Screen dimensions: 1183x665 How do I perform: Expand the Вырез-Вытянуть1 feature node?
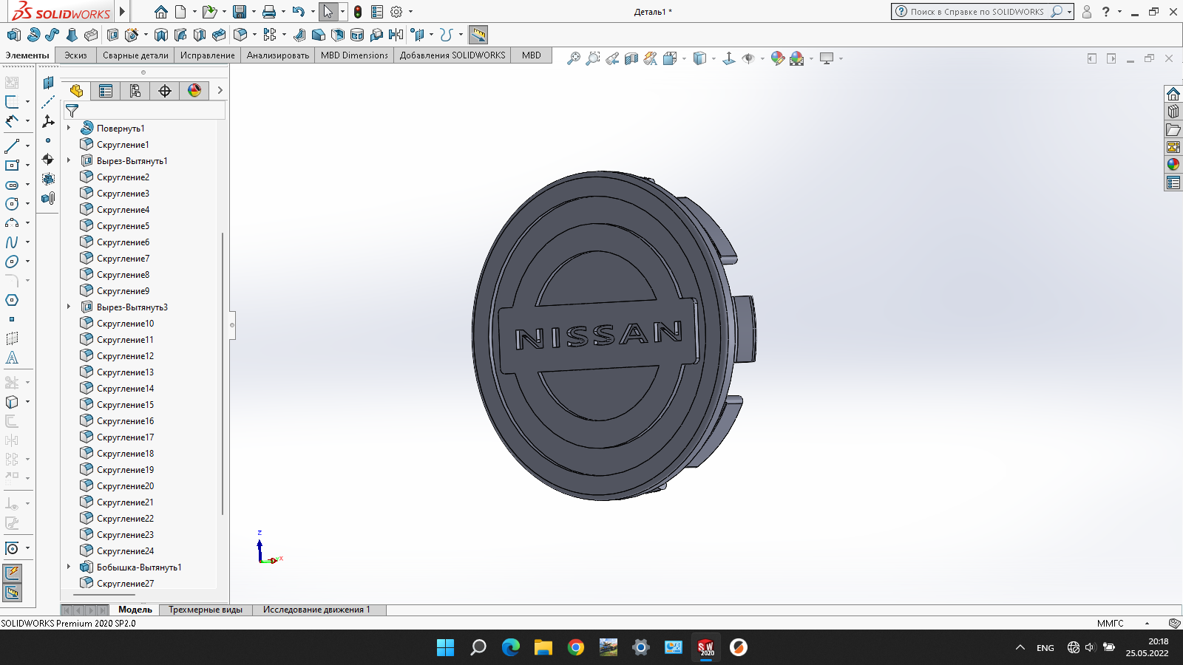[x=69, y=160]
